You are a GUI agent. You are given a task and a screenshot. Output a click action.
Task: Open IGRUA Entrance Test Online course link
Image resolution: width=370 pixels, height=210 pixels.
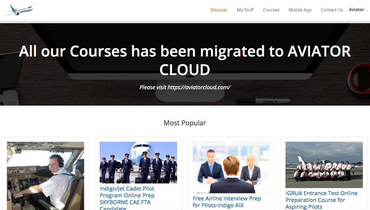[321, 200]
